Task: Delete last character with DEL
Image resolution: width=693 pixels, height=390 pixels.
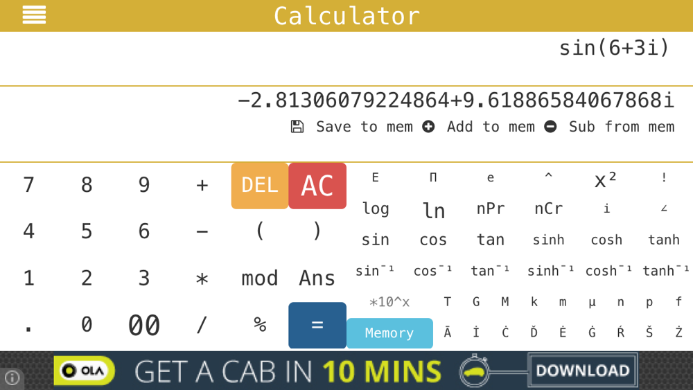Action: (x=260, y=185)
